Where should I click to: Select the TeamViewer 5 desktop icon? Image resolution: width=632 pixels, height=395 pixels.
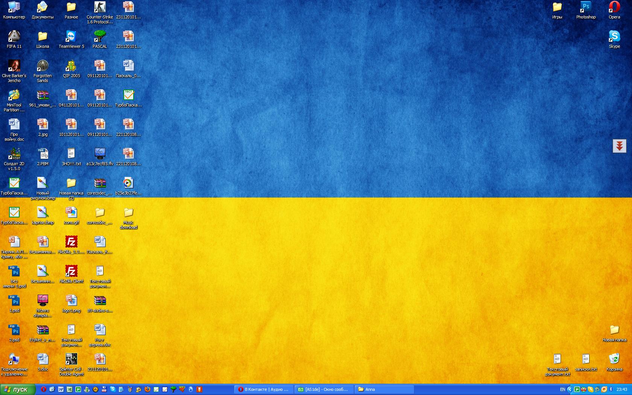(71, 37)
